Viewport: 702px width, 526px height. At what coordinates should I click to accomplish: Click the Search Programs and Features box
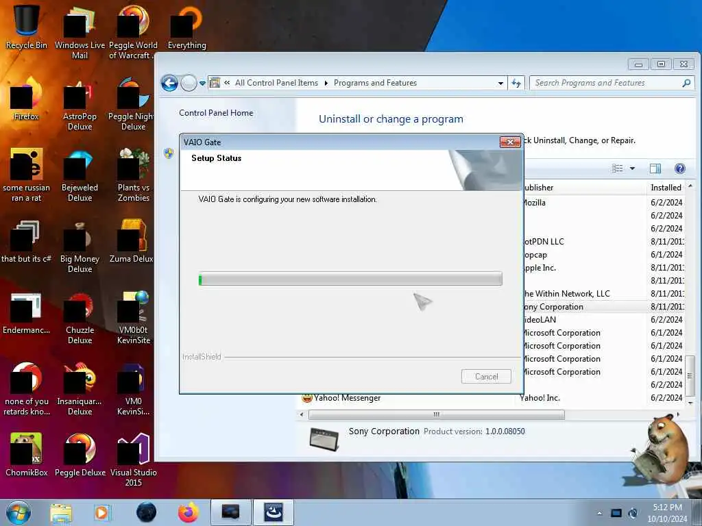click(612, 83)
